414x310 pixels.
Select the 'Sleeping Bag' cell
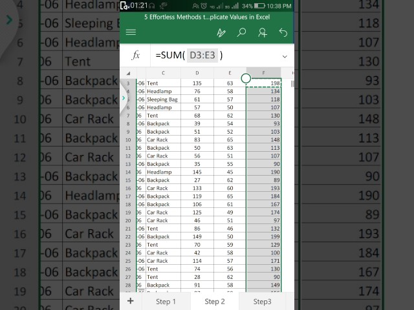[x=163, y=99]
